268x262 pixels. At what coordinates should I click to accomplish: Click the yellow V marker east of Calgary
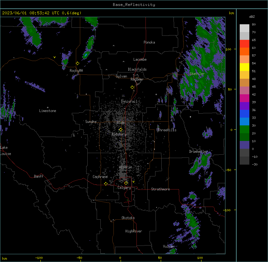point(133,182)
